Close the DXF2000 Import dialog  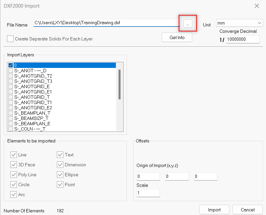pyautogui.click(x=257, y=6)
